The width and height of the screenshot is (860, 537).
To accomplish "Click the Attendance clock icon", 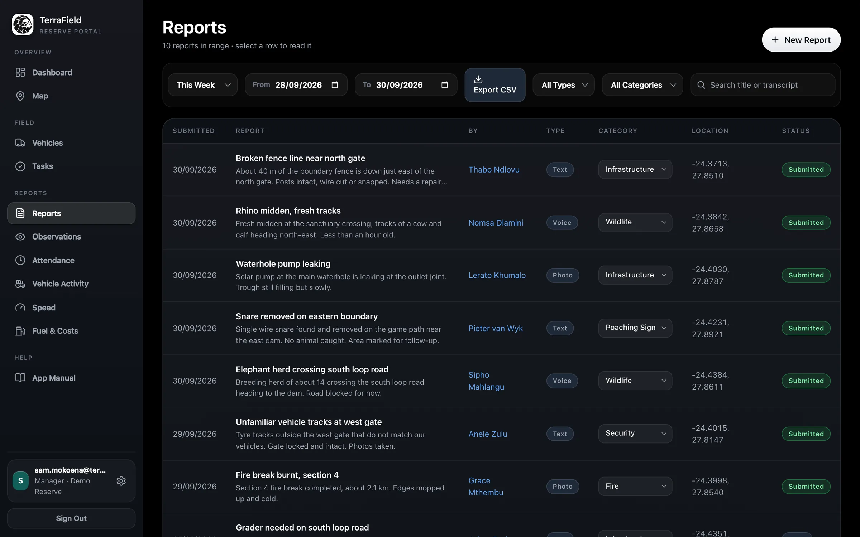I will point(20,260).
